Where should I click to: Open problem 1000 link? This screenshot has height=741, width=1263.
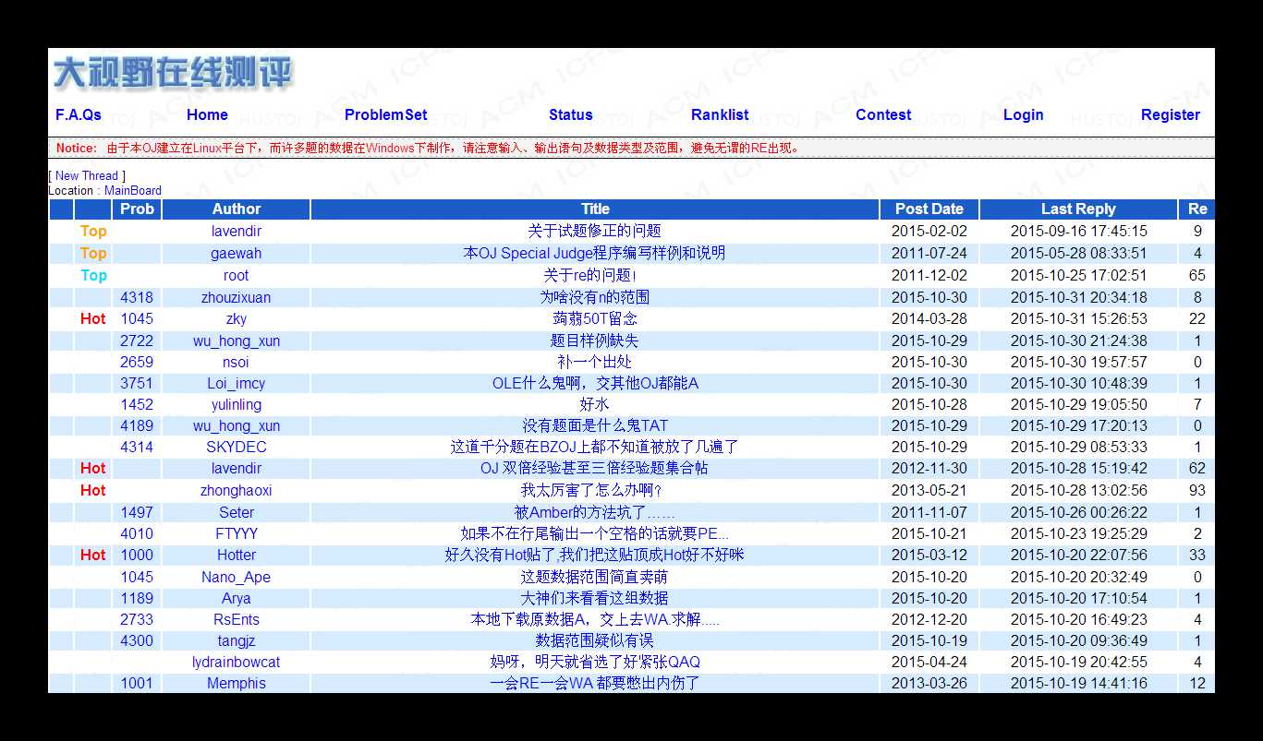(x=137, y=555)
